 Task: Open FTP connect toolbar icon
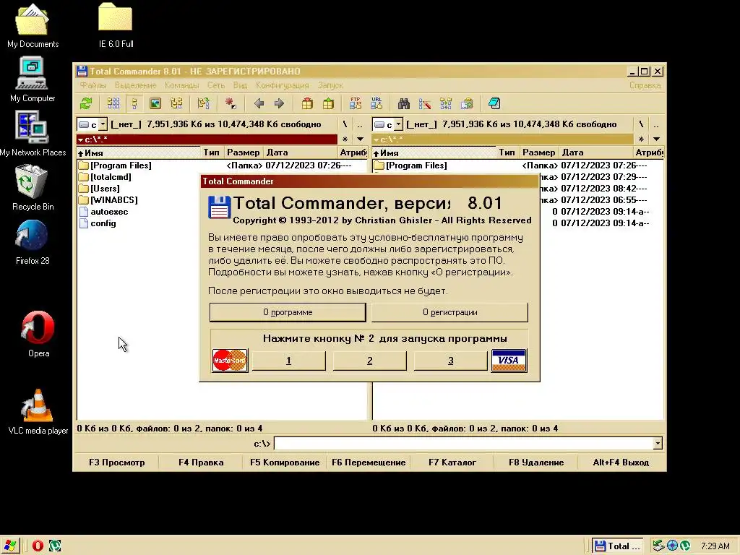[356, 103]
